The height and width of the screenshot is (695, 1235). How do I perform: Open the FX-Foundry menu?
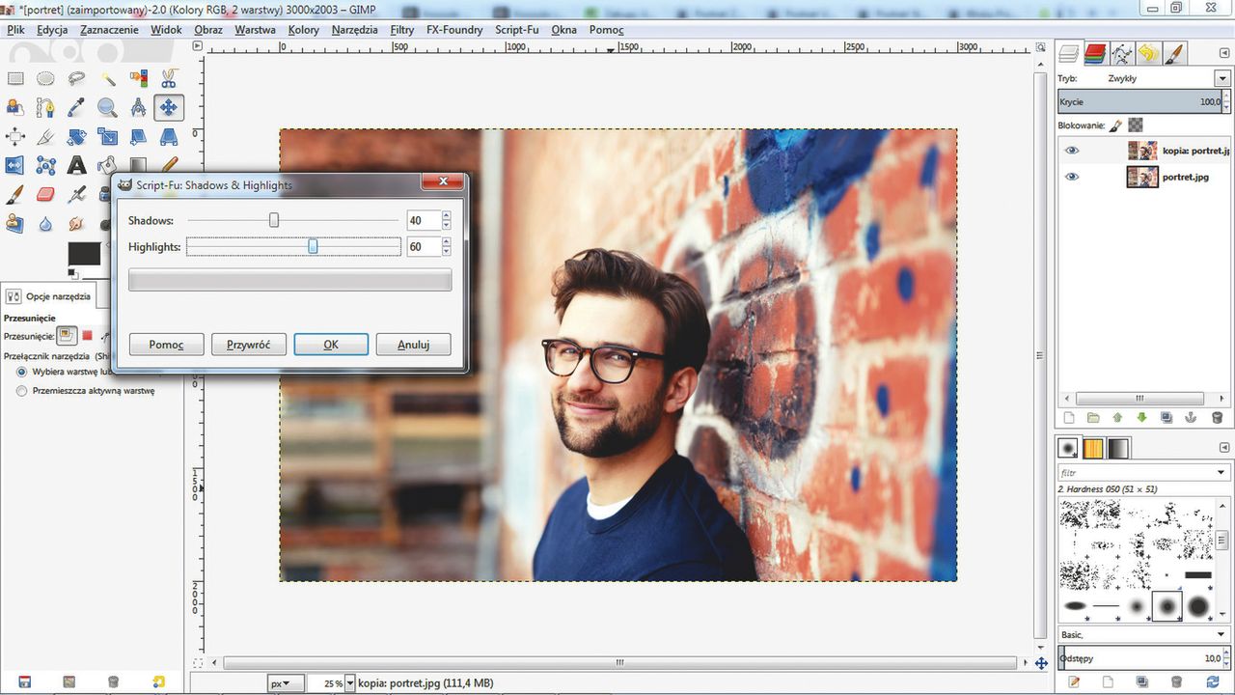454,30
